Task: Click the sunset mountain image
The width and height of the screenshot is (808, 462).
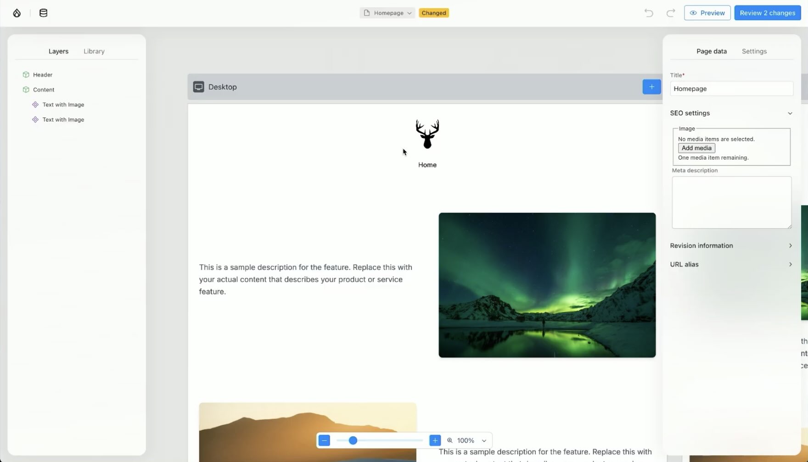Action: click(x=308, y=432)
